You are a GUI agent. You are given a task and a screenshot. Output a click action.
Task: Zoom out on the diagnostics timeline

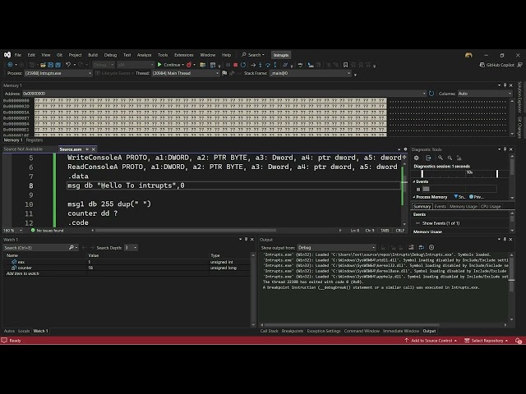click(450, 158)
